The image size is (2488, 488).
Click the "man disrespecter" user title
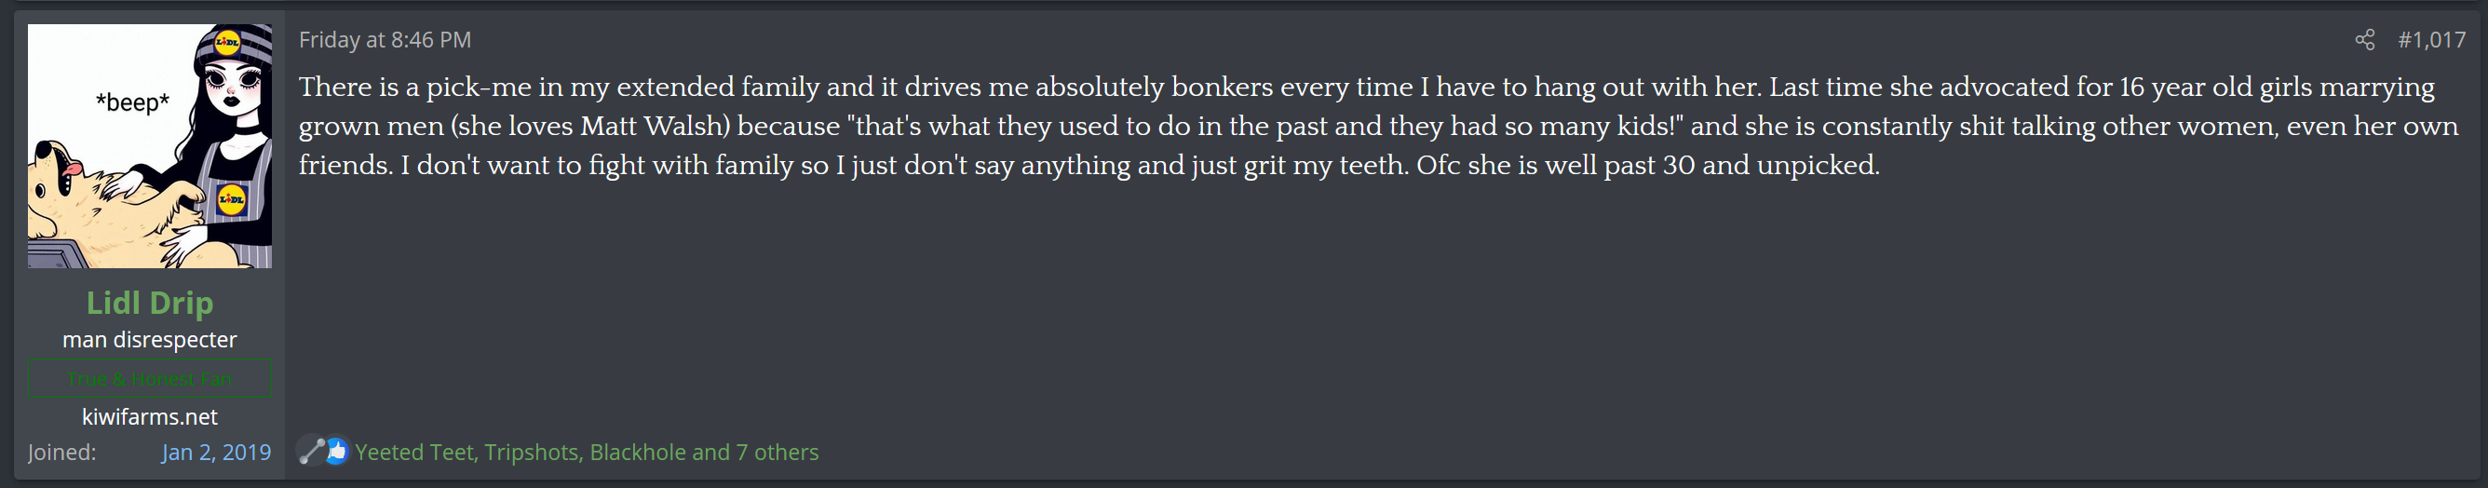150,340
